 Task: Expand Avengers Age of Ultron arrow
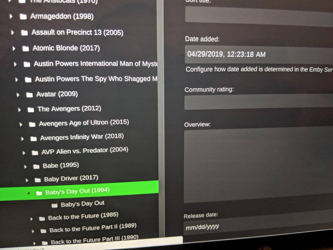pos(21,125)
